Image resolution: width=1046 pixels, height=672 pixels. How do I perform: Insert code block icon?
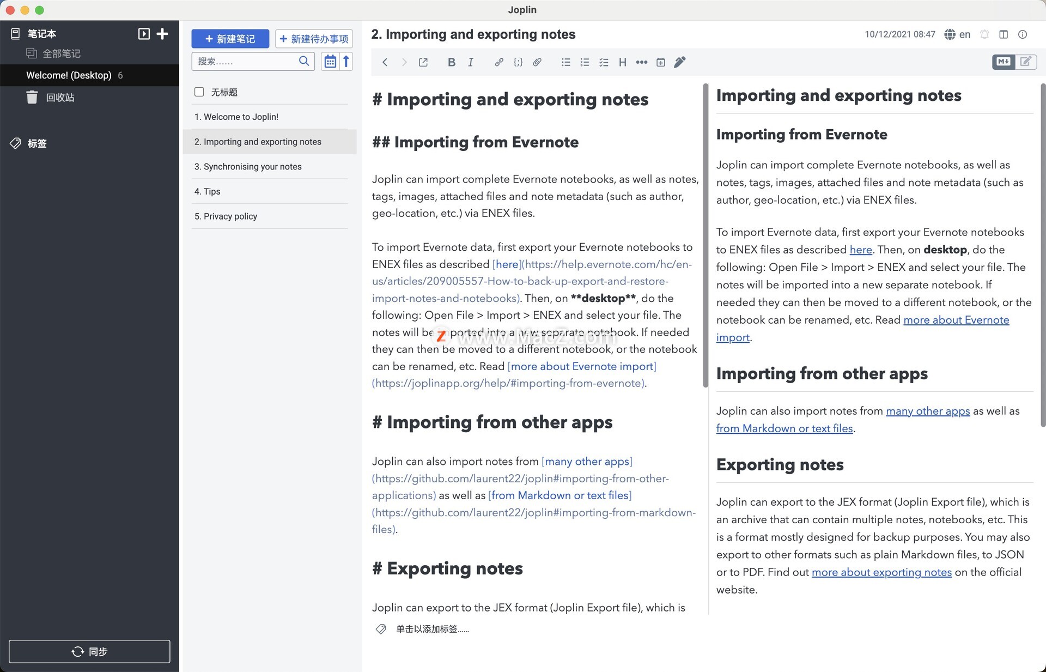518,62
